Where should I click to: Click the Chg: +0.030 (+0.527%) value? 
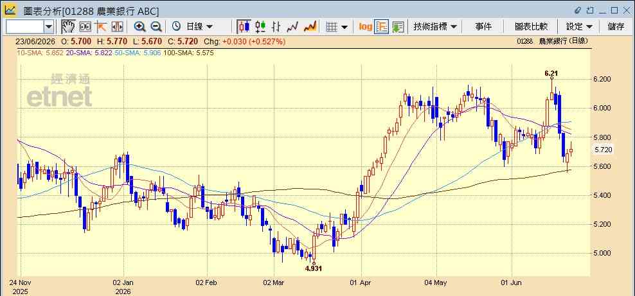245,42
